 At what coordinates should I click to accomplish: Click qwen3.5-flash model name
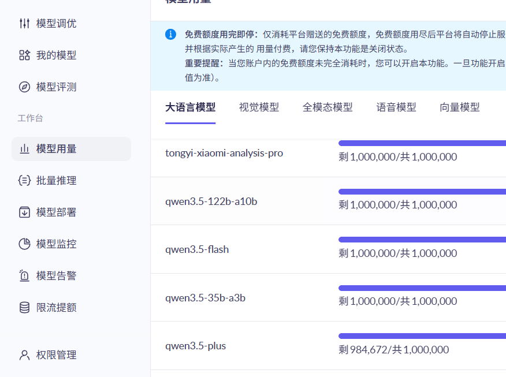click(x=197, y=249)
